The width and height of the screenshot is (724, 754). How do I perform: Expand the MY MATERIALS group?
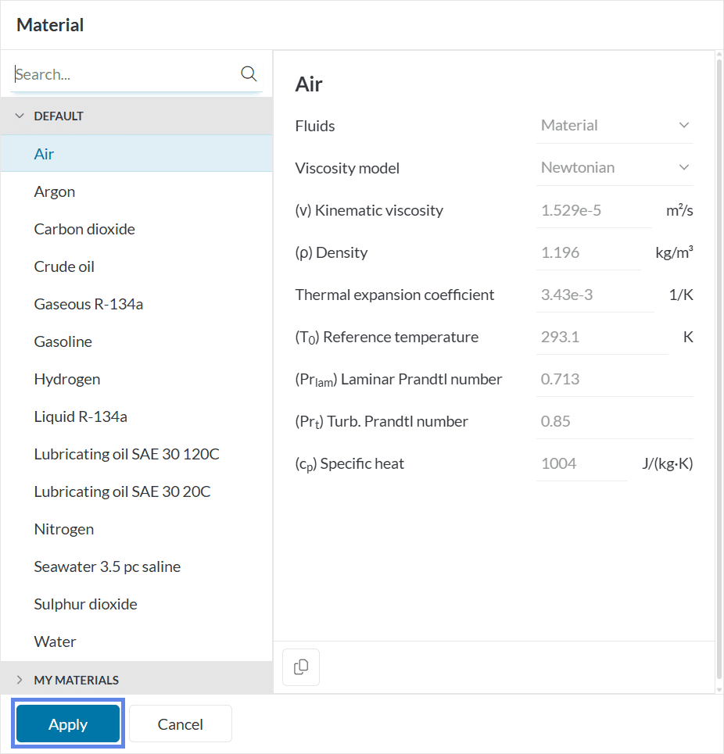coord(20,680)
